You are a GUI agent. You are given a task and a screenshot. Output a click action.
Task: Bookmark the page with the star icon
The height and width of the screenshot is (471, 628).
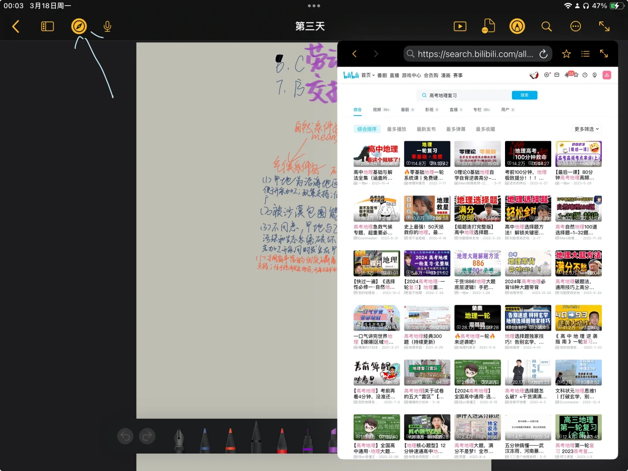point(567,54)
